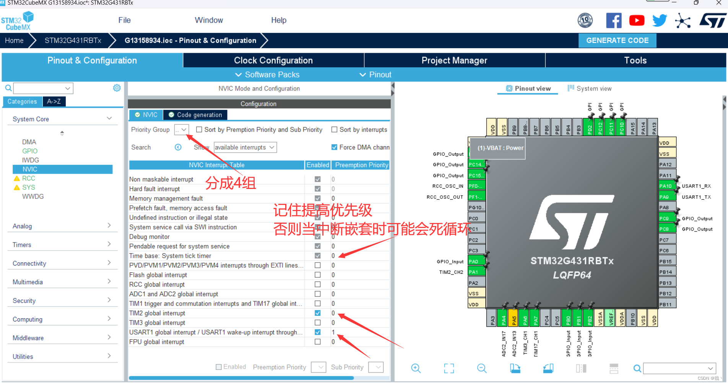This screenshot has height=384, width=728.
Task: Click the 10-year anniversary badge icon
Action: [585, 20]
